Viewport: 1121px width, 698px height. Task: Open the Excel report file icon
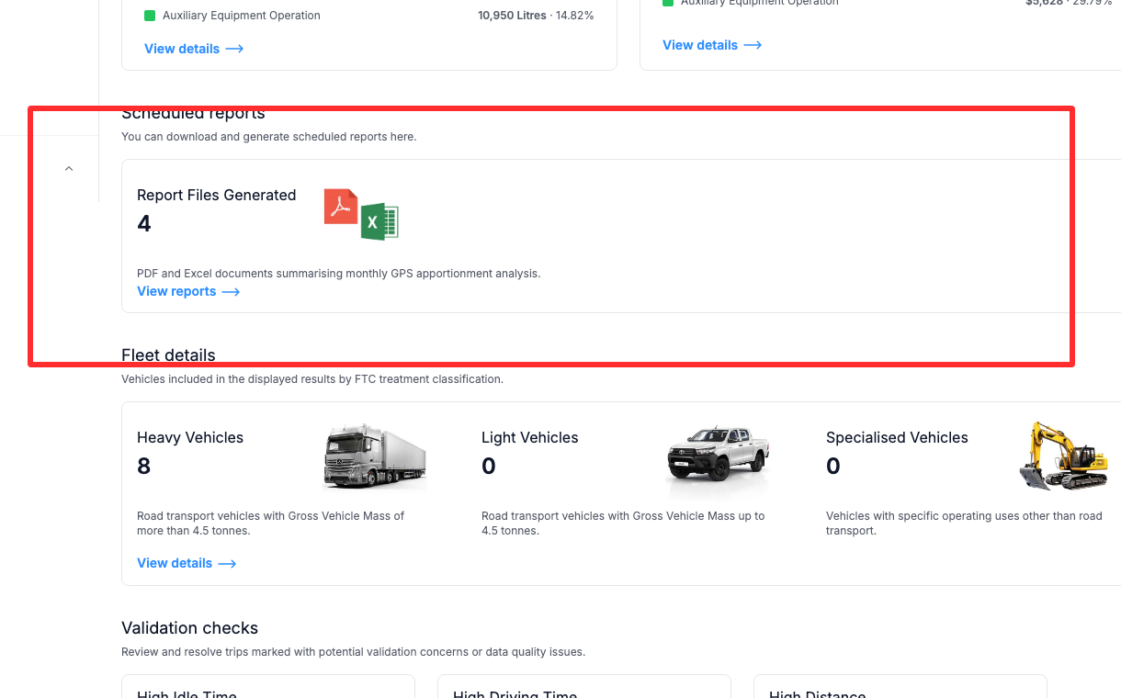coord(379,221)
